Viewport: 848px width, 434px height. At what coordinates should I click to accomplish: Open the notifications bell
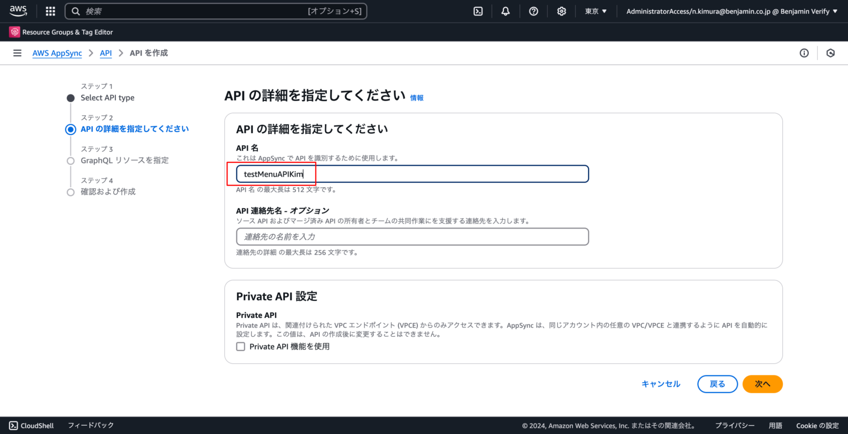[x=505, y=10]
